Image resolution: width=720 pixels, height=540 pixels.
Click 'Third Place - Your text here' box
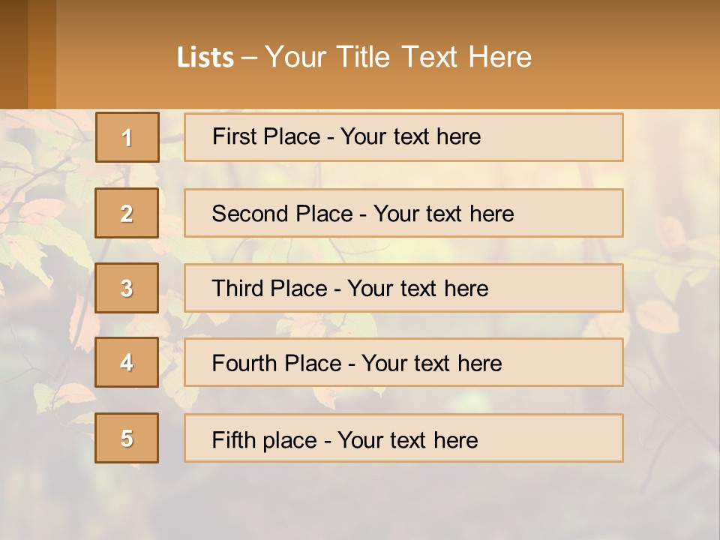tap(403, 288)
